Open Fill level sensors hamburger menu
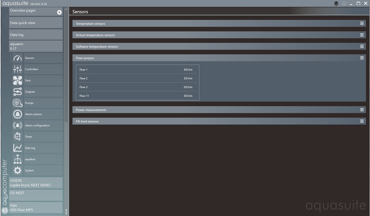 362,121
